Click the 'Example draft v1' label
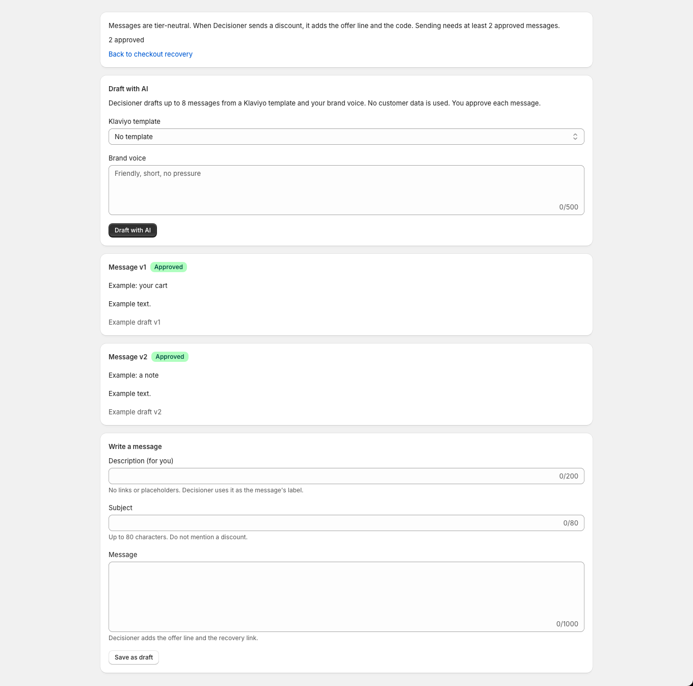 (x=135, y=322)
